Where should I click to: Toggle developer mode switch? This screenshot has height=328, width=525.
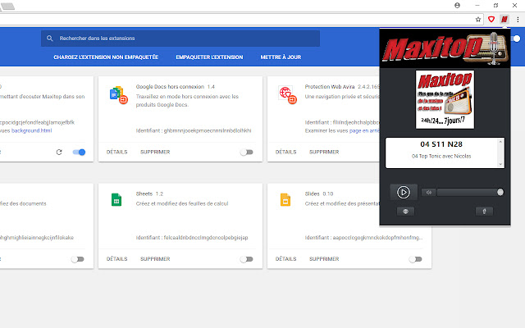[516, 39]
